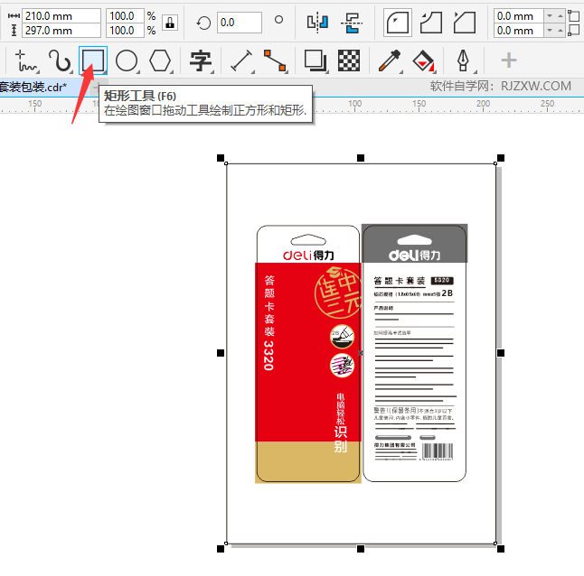Choose the Drop Shadow tool
Screen dimensions: 584x576
tap(315, 60)
